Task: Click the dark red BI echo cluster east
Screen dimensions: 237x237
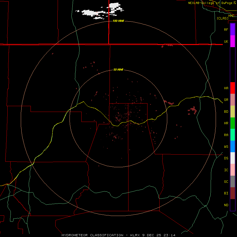Action: (x=193, y=110)
